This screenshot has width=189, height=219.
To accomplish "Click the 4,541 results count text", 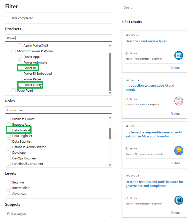I will pyautogui.click(x=132, y=22).
